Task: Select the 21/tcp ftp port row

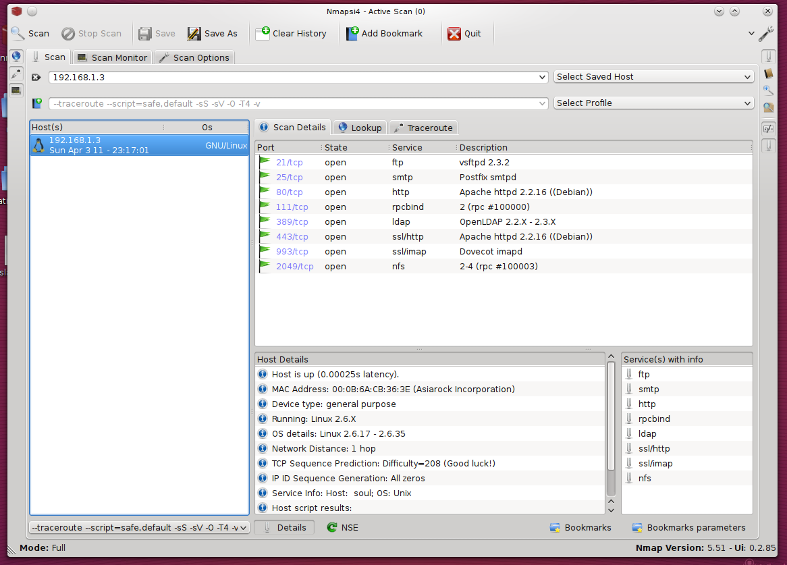Action: coord(504,163)
